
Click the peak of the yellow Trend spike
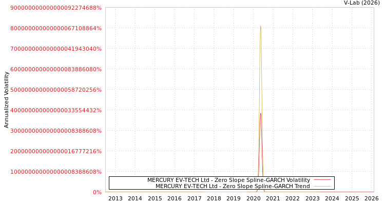pyautogui.click(x=260, y=26)
